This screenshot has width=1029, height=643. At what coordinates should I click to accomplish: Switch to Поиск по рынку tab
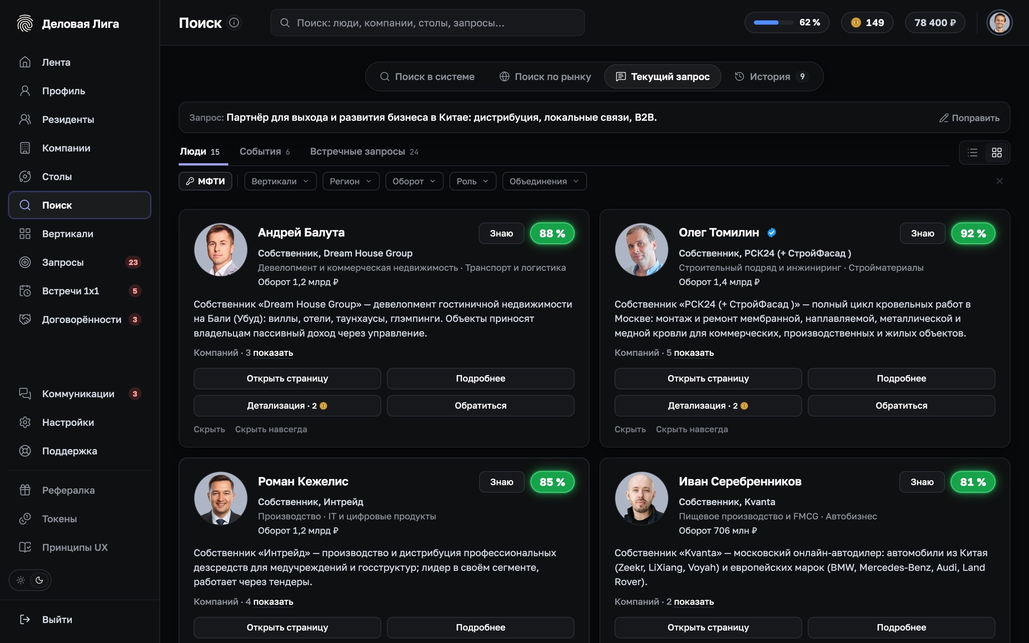pos(545,76)
